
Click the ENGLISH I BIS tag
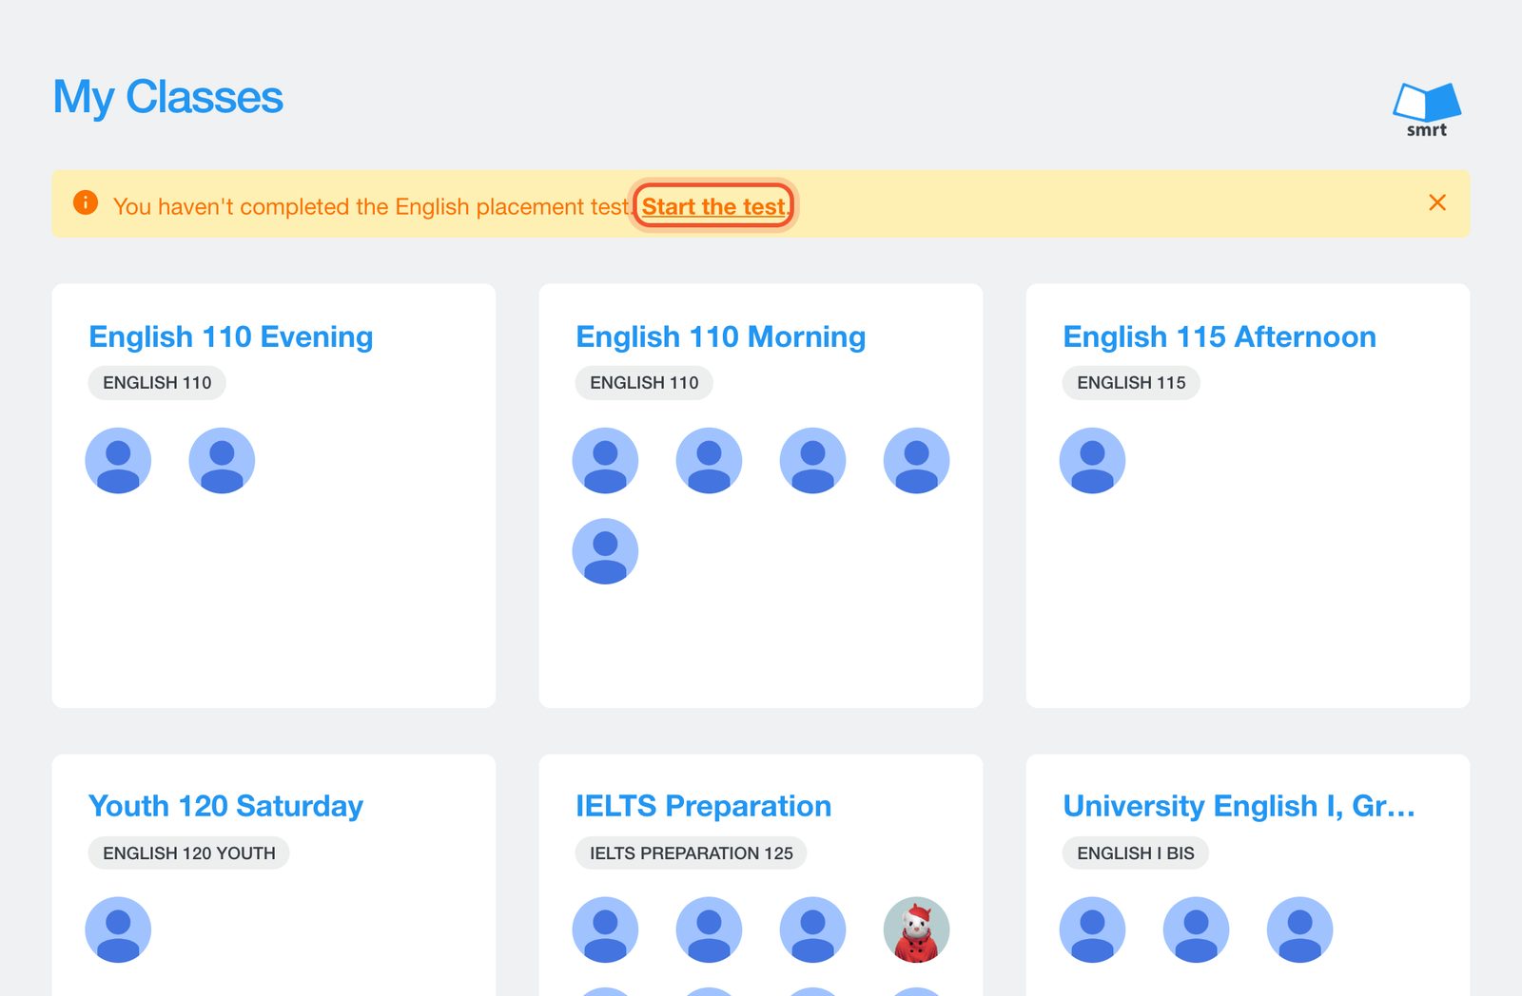pyautogui.click(x=1135, y=853)
